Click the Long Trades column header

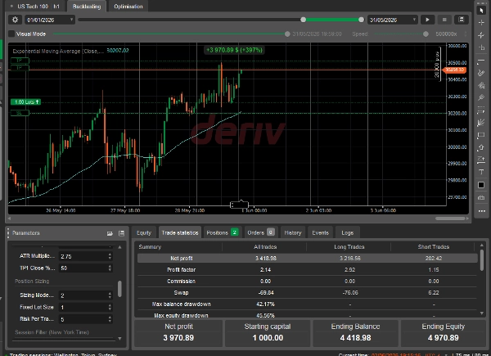[349, 247]
